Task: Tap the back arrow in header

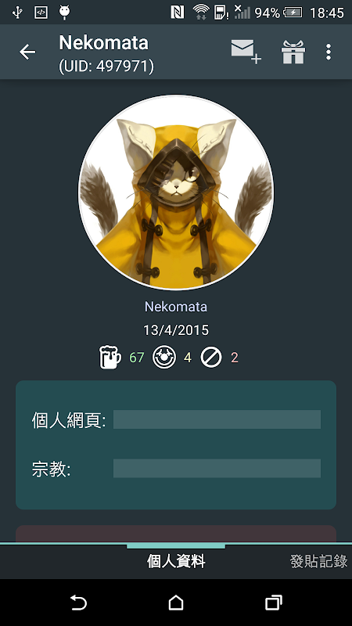Action: click(x=27, y=52)
